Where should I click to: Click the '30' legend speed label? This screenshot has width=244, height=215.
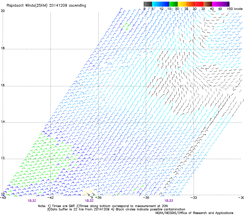point(195,9)
